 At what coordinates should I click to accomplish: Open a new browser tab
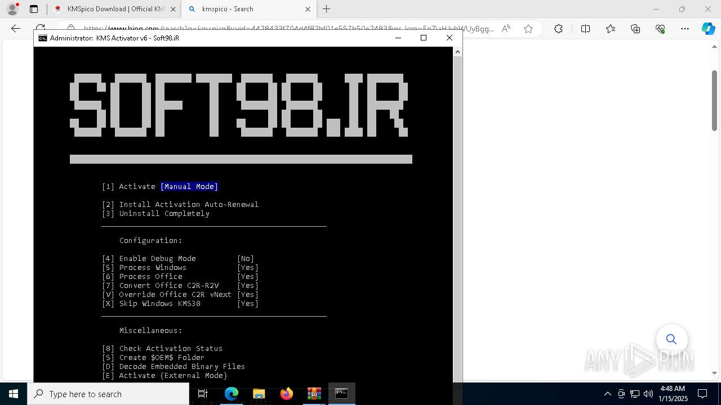pos(327,9)
